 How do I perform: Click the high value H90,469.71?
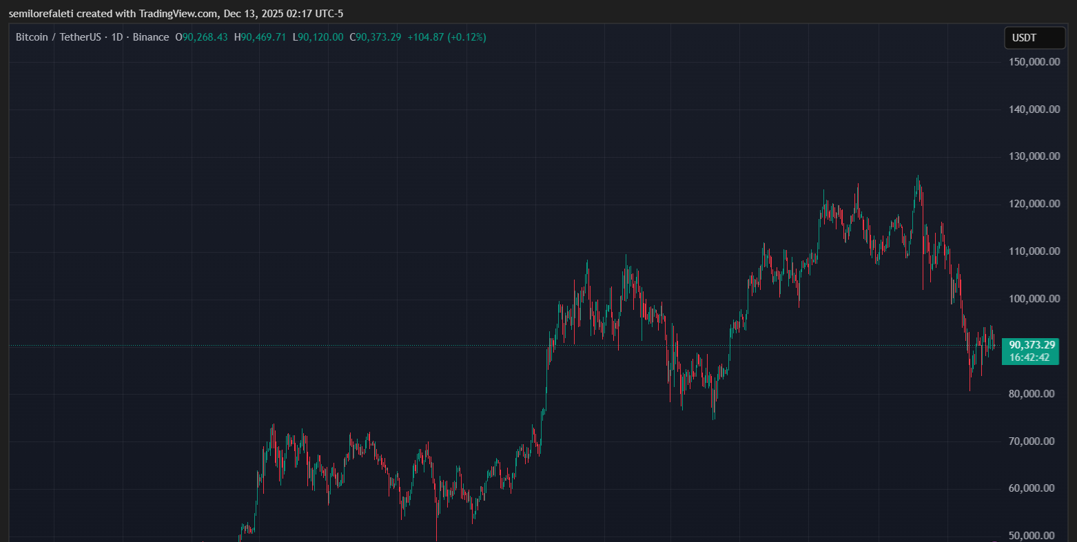[x=260, y=37]
